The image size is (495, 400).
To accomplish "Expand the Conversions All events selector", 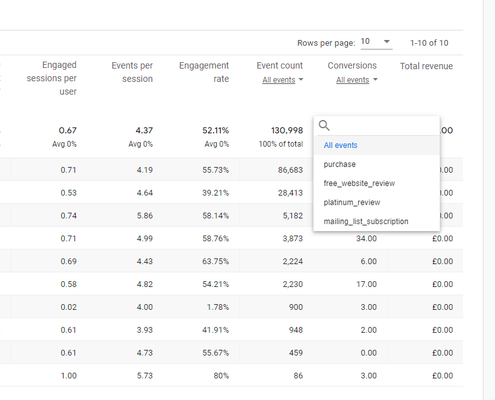I will click(x=356, y=80).
